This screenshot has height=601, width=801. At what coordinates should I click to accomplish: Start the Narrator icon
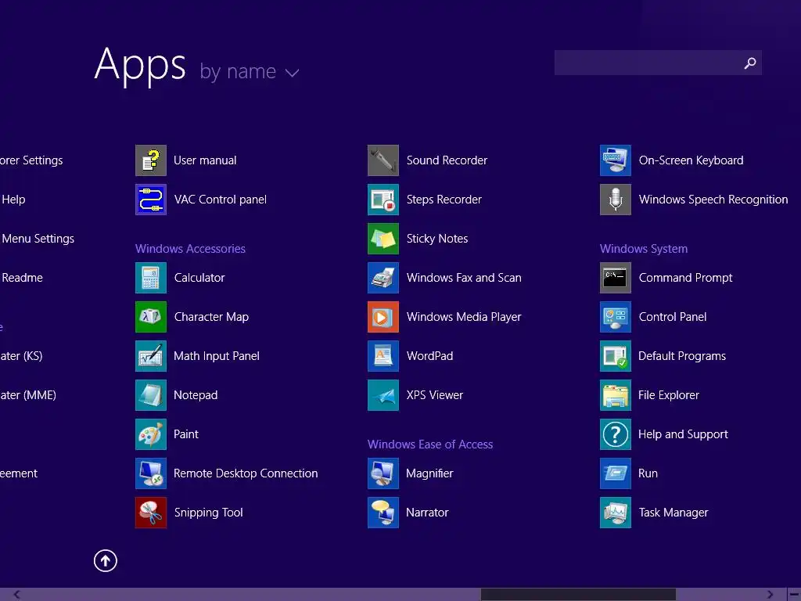click(383, 513)
